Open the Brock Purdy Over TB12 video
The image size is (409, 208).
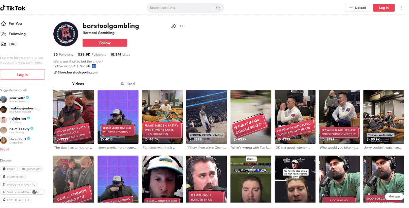click(339, 117)
